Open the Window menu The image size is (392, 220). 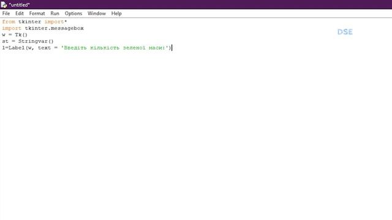pos(97,13)
